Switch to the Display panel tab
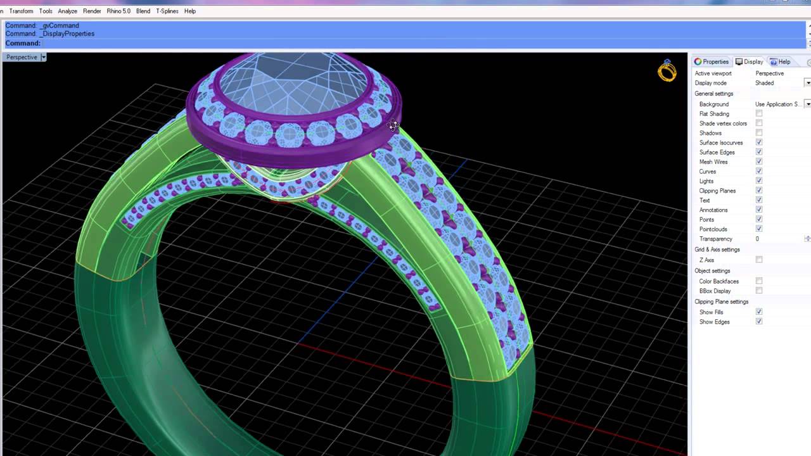This screenshot has height=456, width=811. [749, 61]
